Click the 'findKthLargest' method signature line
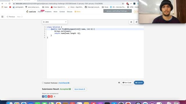186x104 pixels. point(73,29)
